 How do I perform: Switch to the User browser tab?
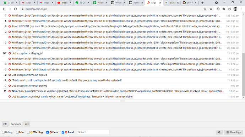click(189, 2)
